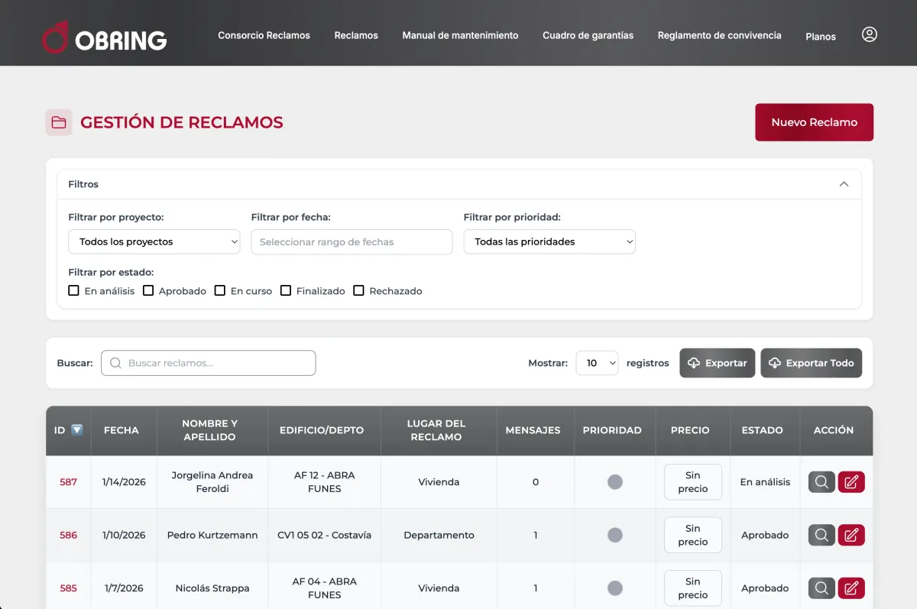Open the 'Todos los proyectos' dropdown

pyautogui.click(x=154, y=241)
